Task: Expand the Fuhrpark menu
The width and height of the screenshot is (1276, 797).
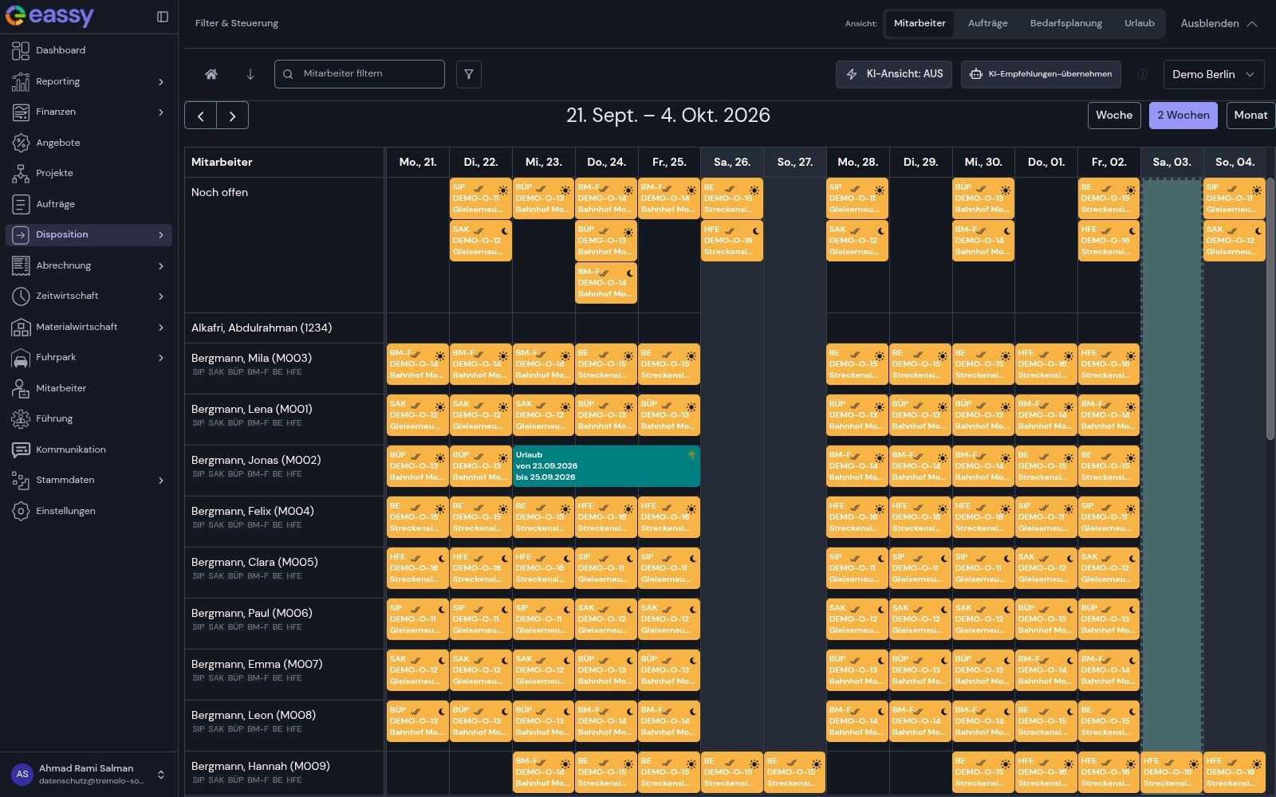Action: click(x=89, y=357)
